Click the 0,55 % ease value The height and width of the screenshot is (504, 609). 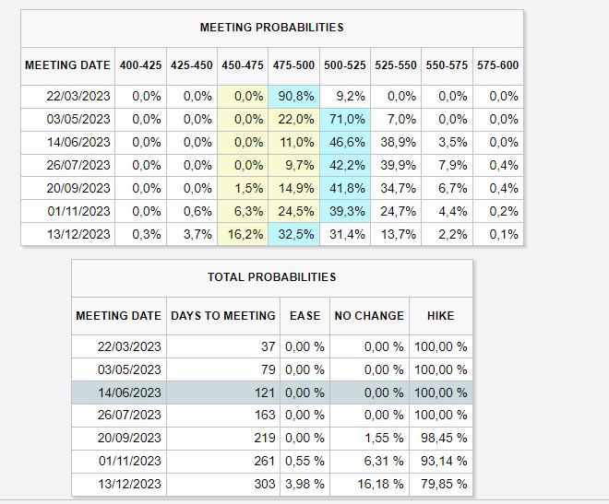(304, 461)
